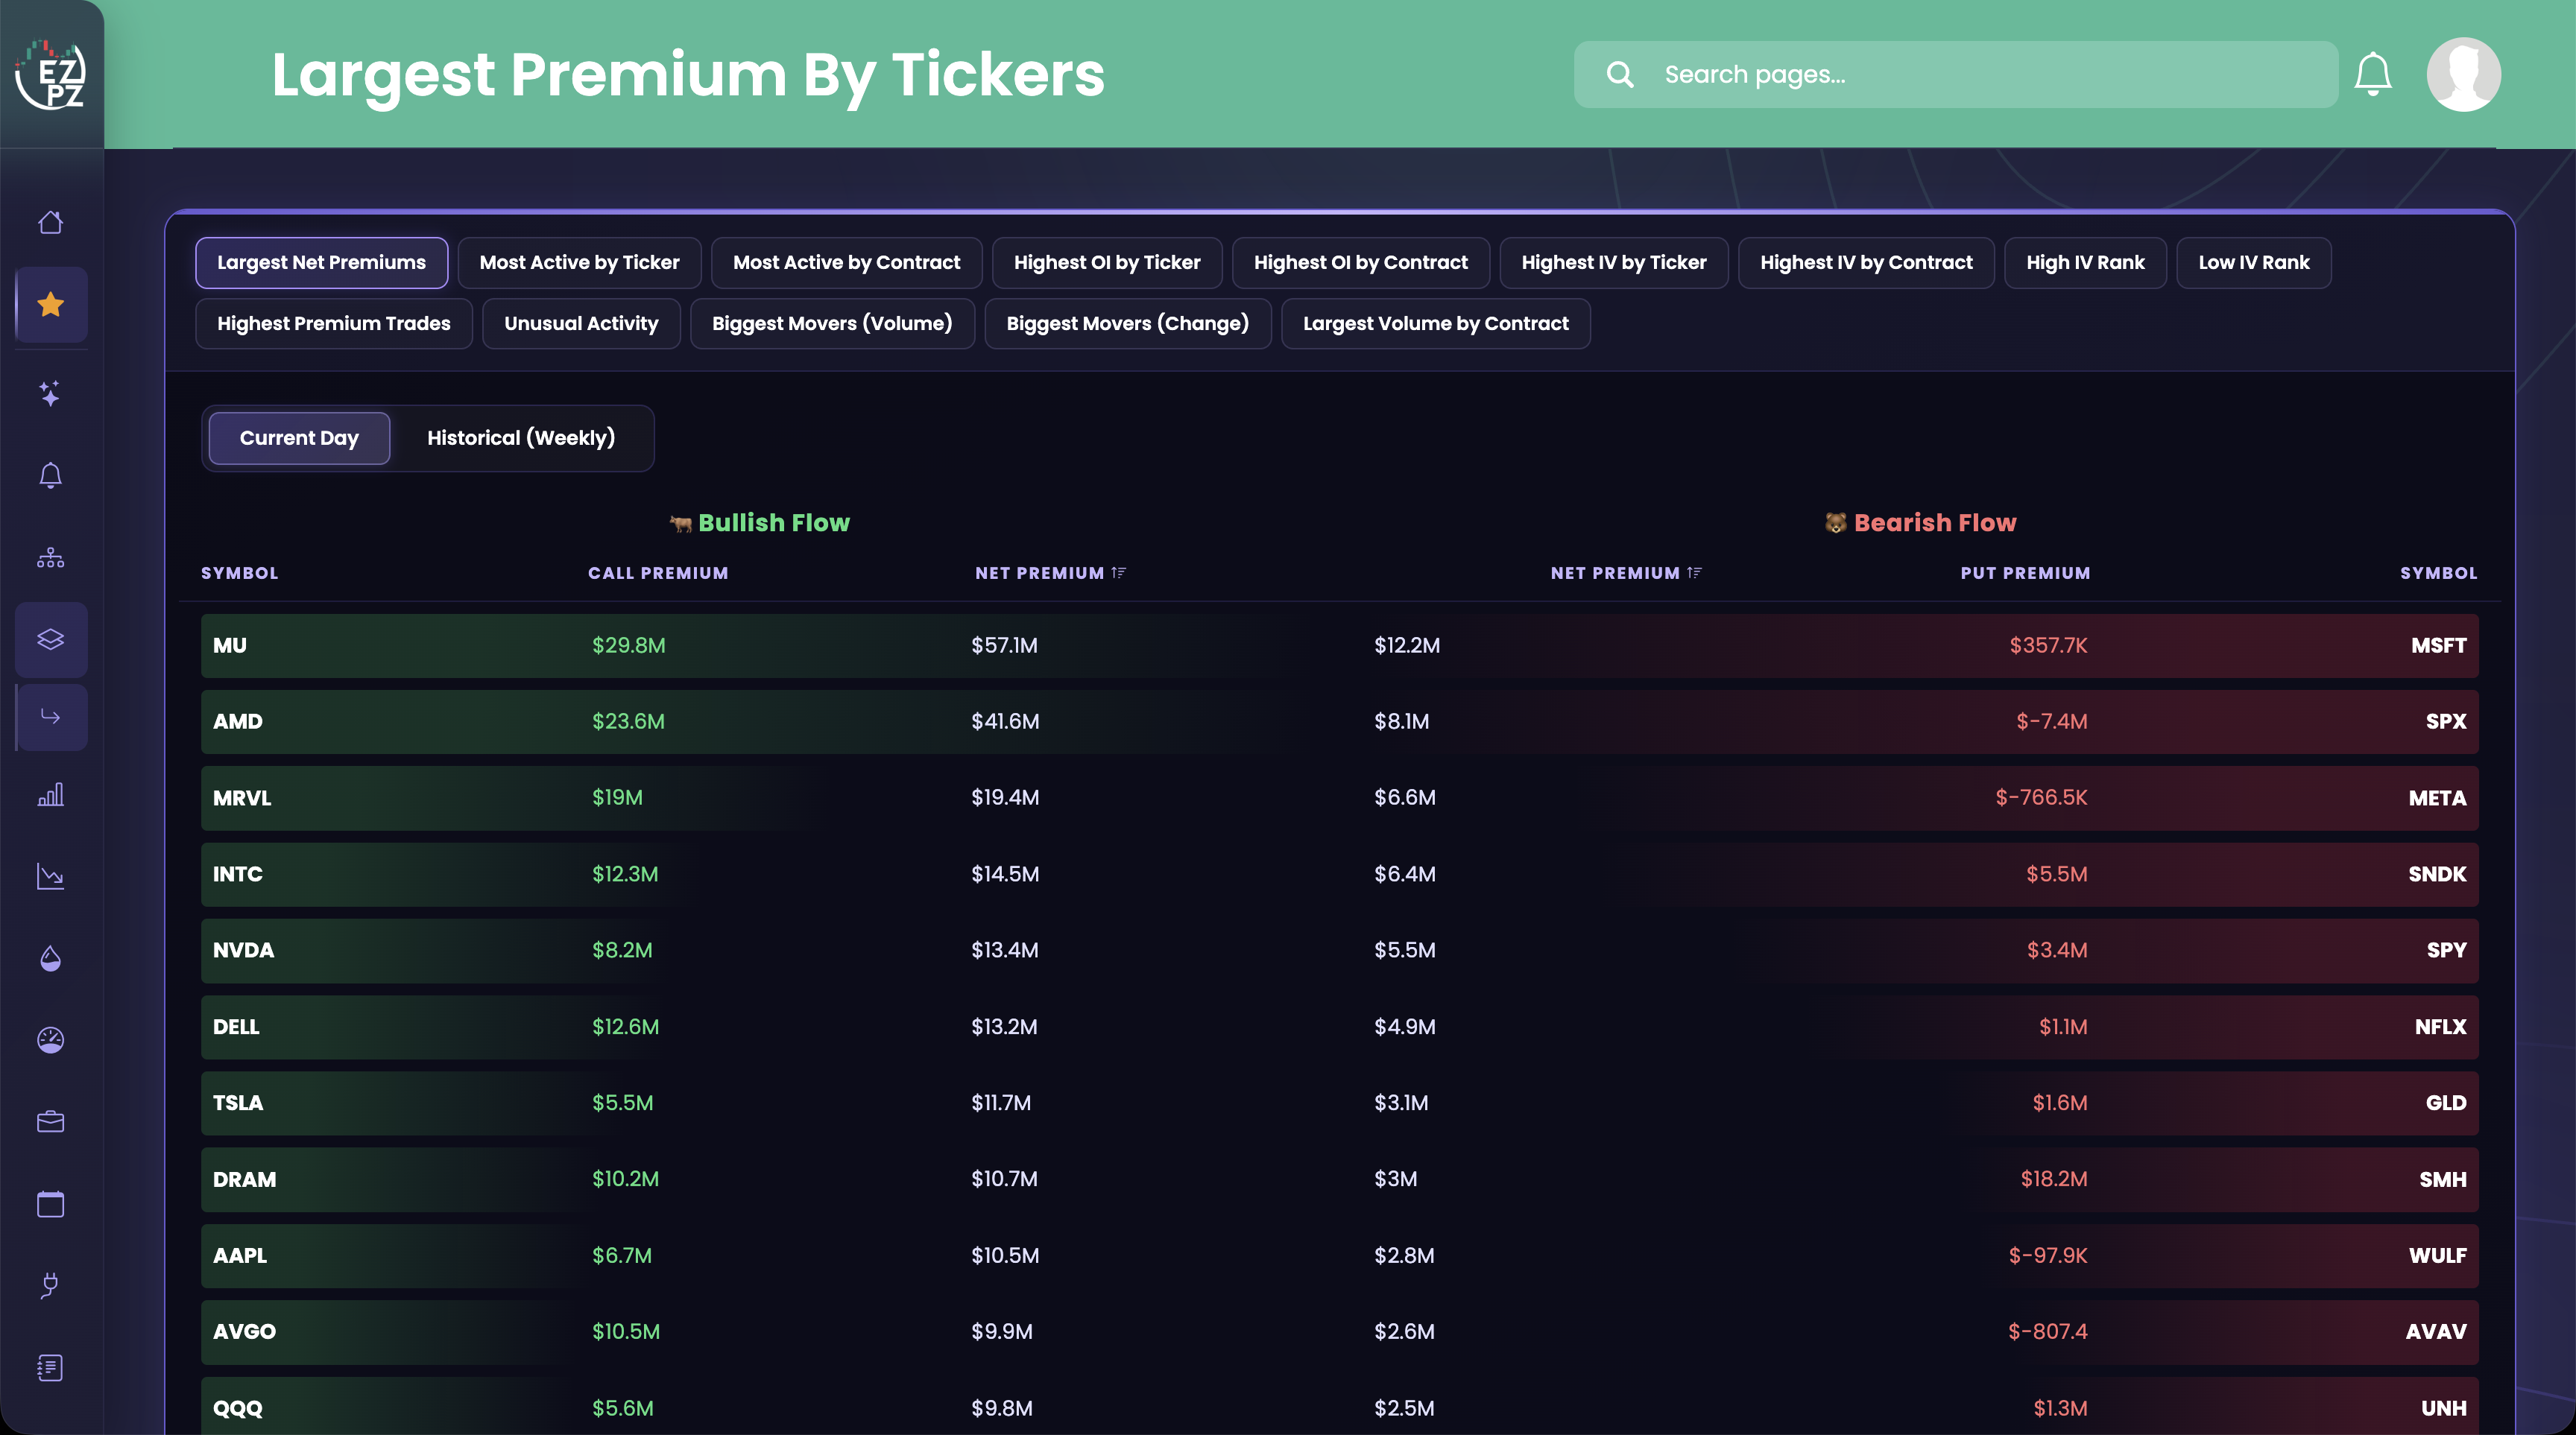The height and width of the screenshot is (1435, 2576).
Task: Open the sparkles AI sidebar icon
Action: pos(51,393)
